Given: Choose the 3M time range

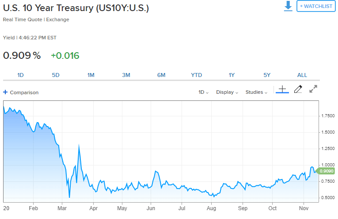Looking at the screenshot, I should click(126, 75).
